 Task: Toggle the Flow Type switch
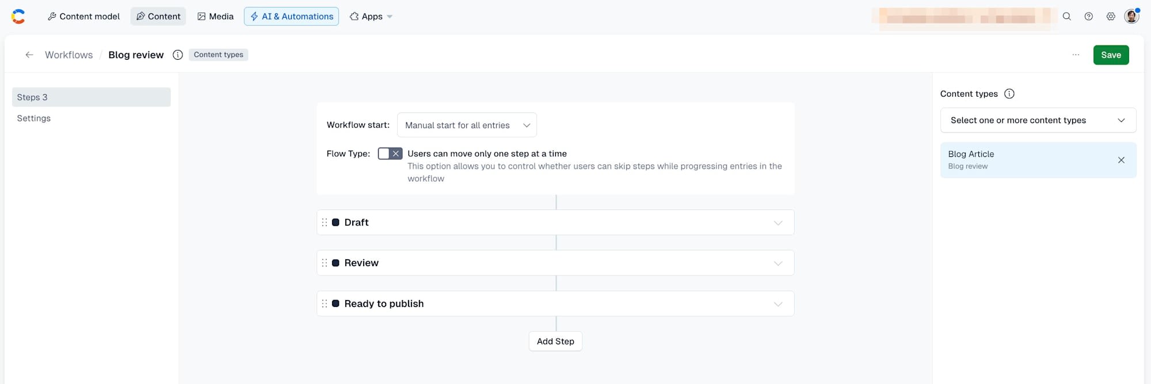click(390, 153)
